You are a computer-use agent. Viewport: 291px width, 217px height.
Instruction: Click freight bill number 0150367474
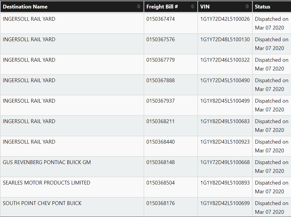coord(161,19)
